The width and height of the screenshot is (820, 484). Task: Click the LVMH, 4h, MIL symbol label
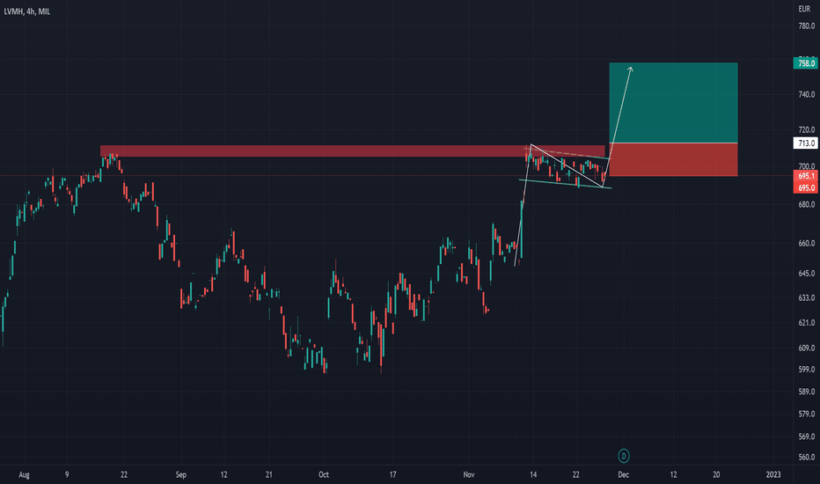(27, 11)
